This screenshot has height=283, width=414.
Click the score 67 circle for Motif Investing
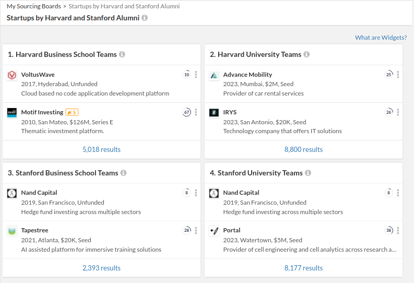[x=186, y=112]
